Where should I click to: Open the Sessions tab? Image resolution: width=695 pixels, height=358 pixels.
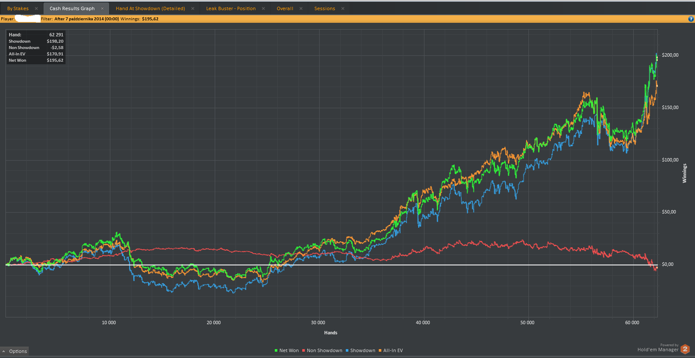pos(325,8)
